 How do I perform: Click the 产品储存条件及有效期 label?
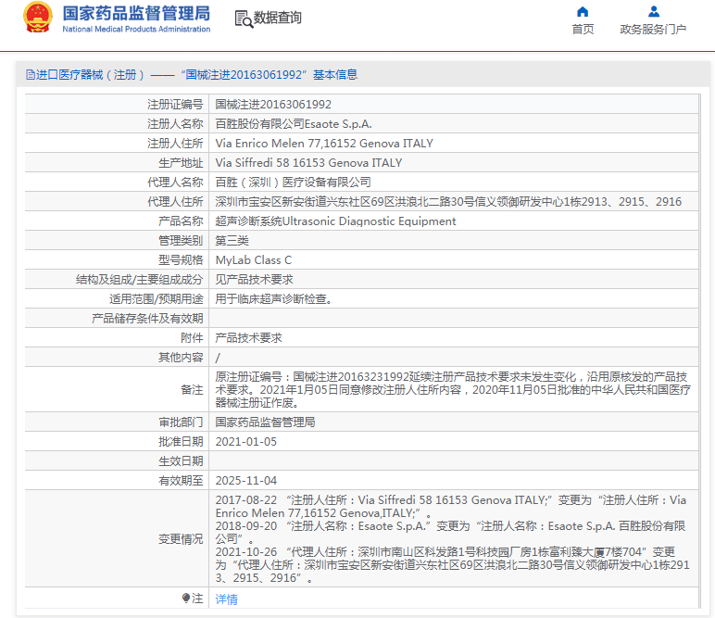tap(147, 319)
